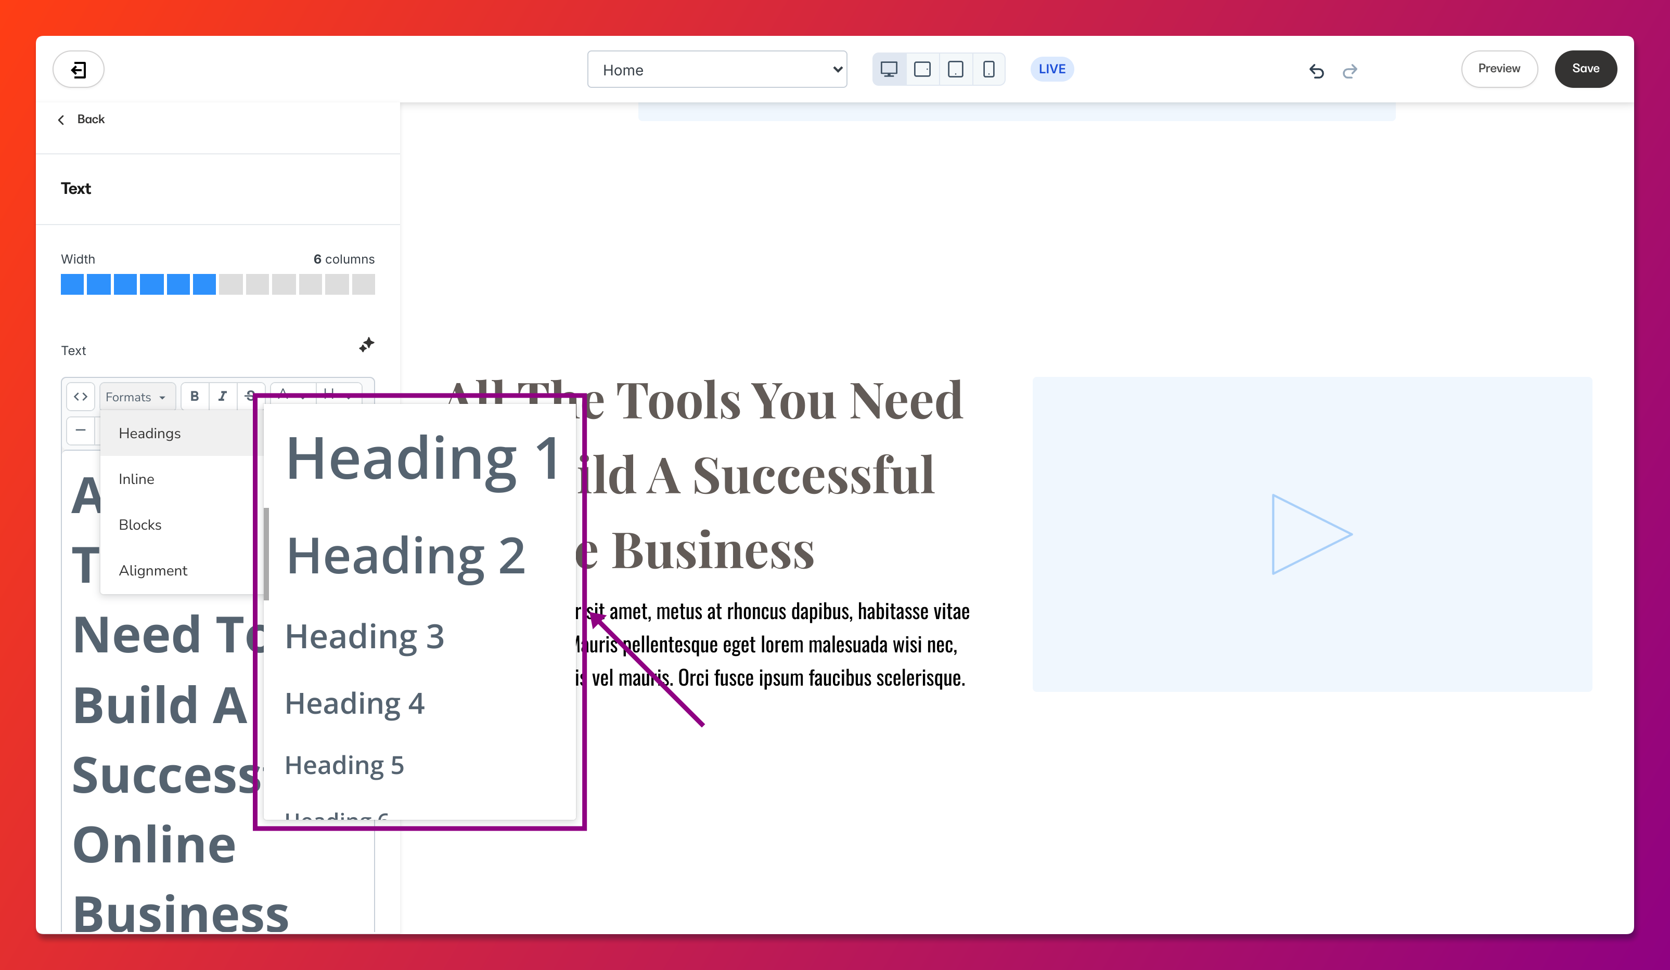This screenshot has height=970, width=1670.
Task: Open the Blocks submenu
Action: pos(140,525)
